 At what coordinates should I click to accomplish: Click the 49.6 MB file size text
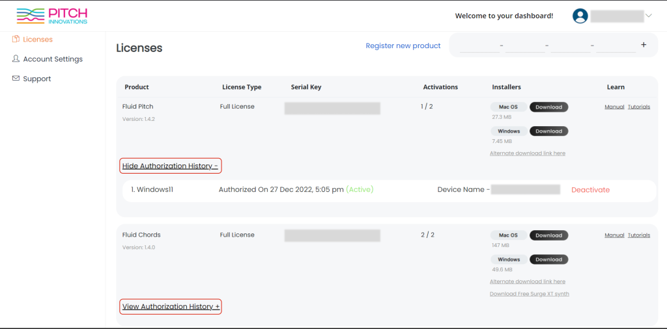pos(502,270)
